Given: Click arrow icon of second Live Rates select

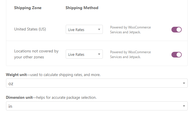Looking at the screenshot, I should (x=99, y=54).
